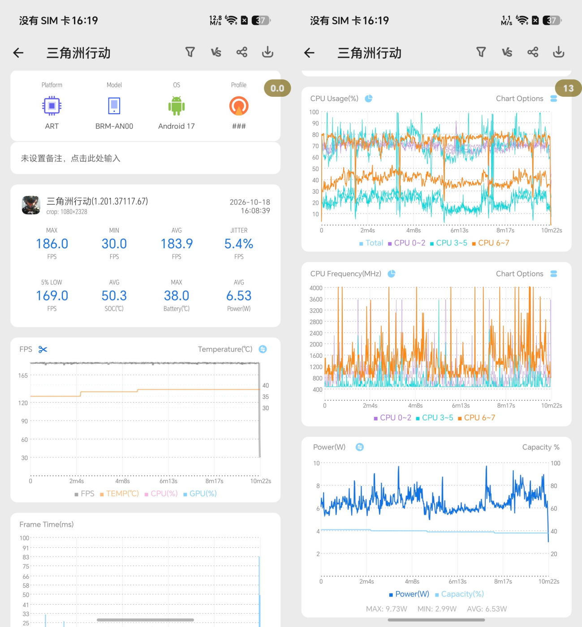Click VS compare icon in right screen
Viewport: 582px width, 627px height.
(507, 52)
